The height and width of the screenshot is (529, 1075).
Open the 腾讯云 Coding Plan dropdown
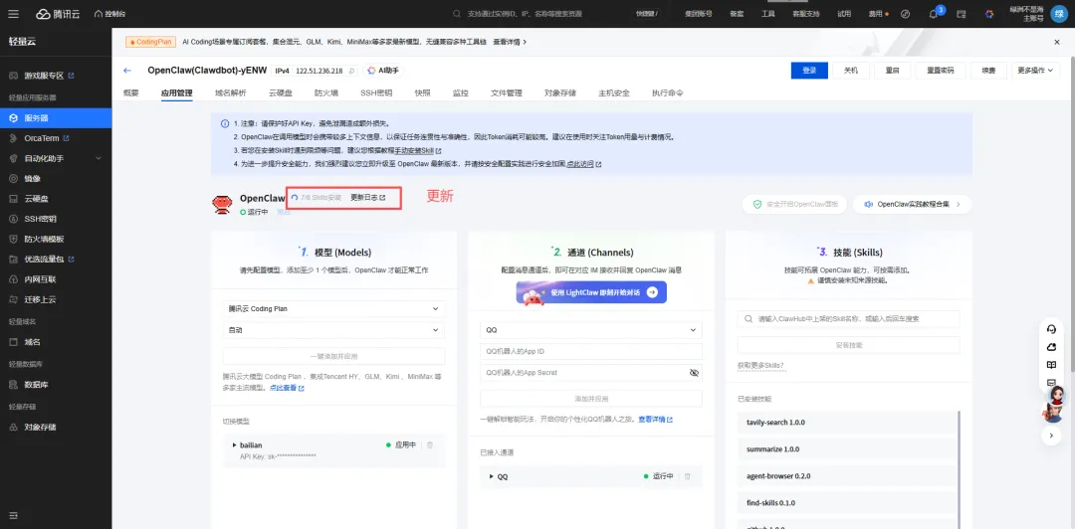coord(333,309)
